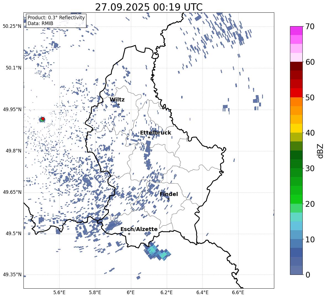
Task: Click the colorbar tick label 20
Action: pos(310,204)
